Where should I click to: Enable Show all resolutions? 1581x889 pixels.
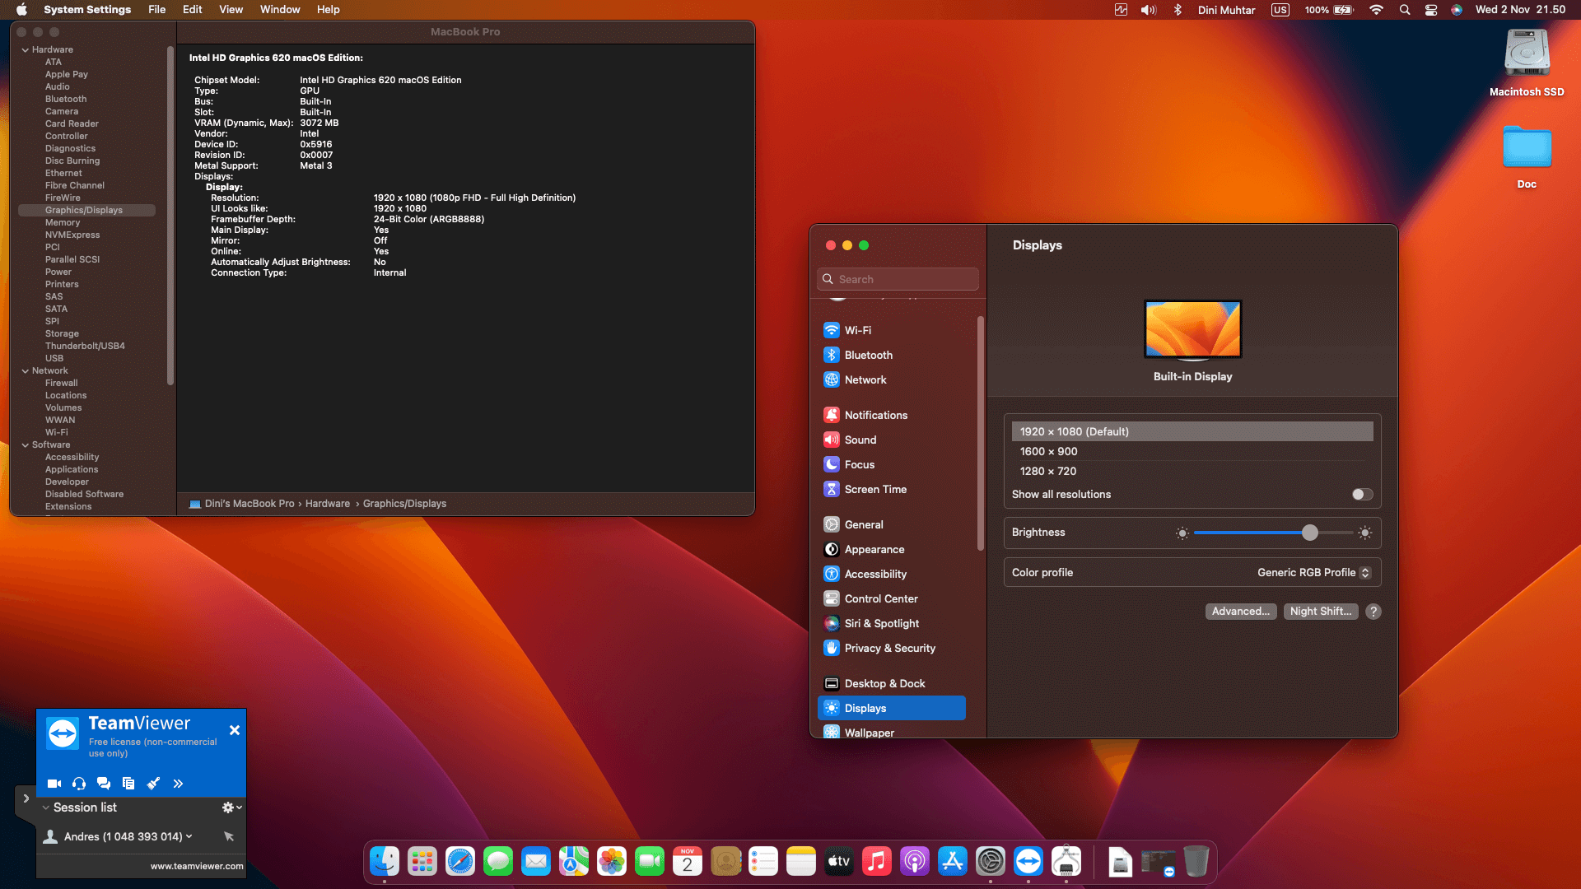point(1360,494)
